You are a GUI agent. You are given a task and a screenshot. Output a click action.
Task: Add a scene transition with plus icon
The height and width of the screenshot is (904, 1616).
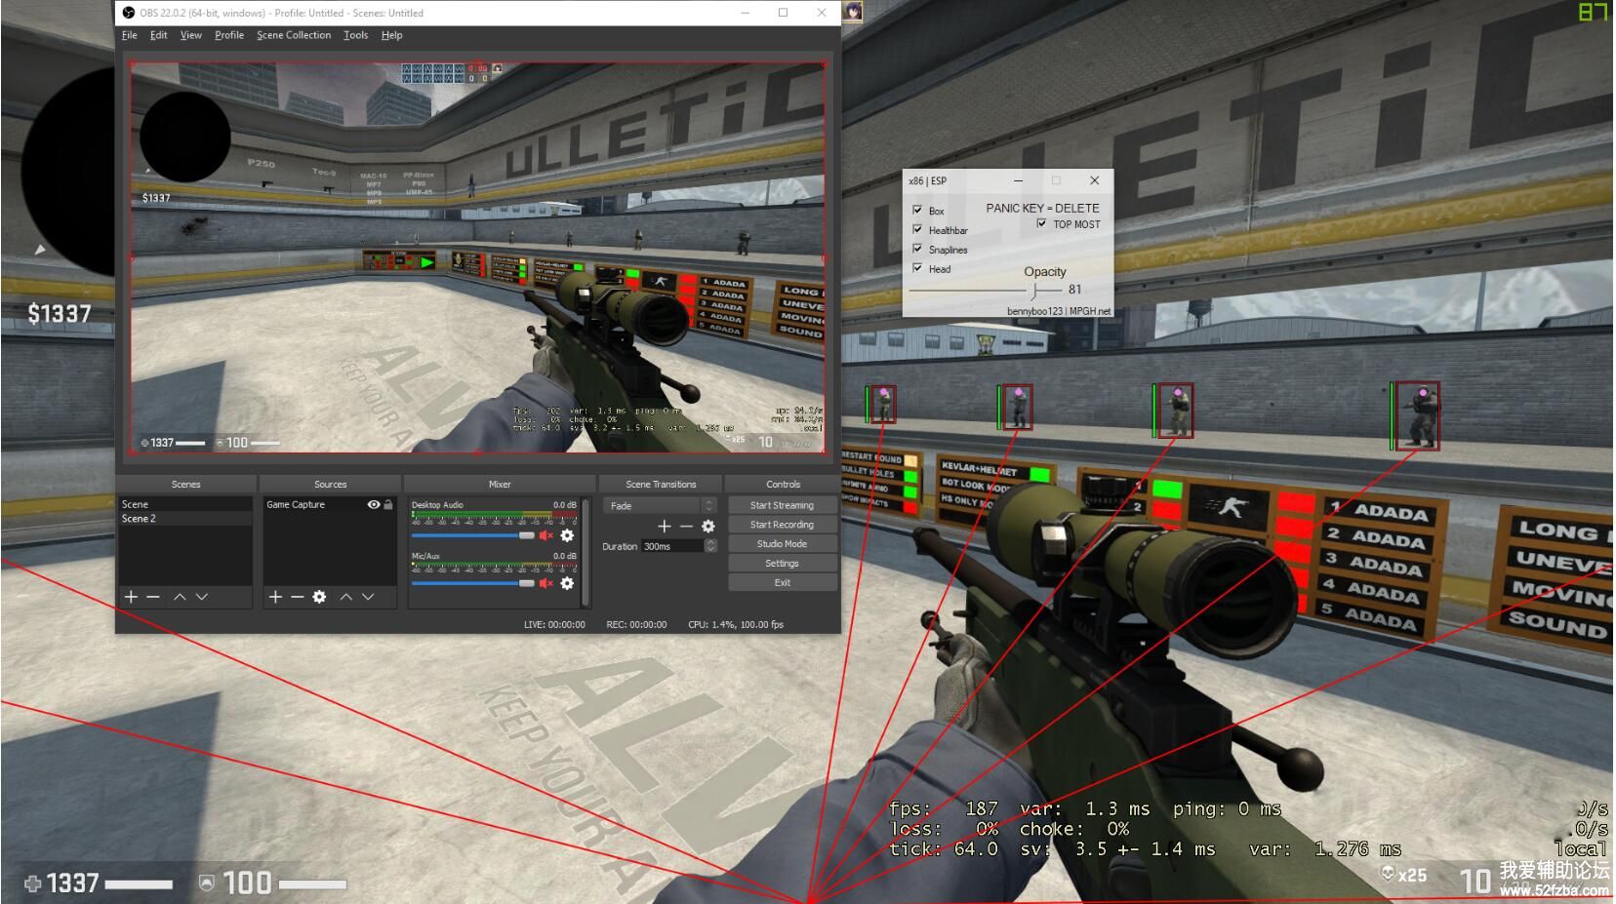coord(665,526)
